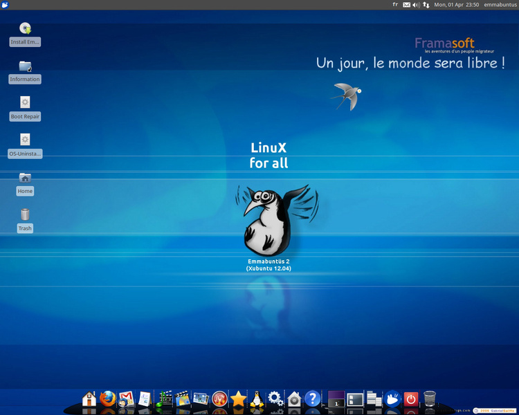
Task: Open the network arrows indicator in top panel
Action: point(426,5)
